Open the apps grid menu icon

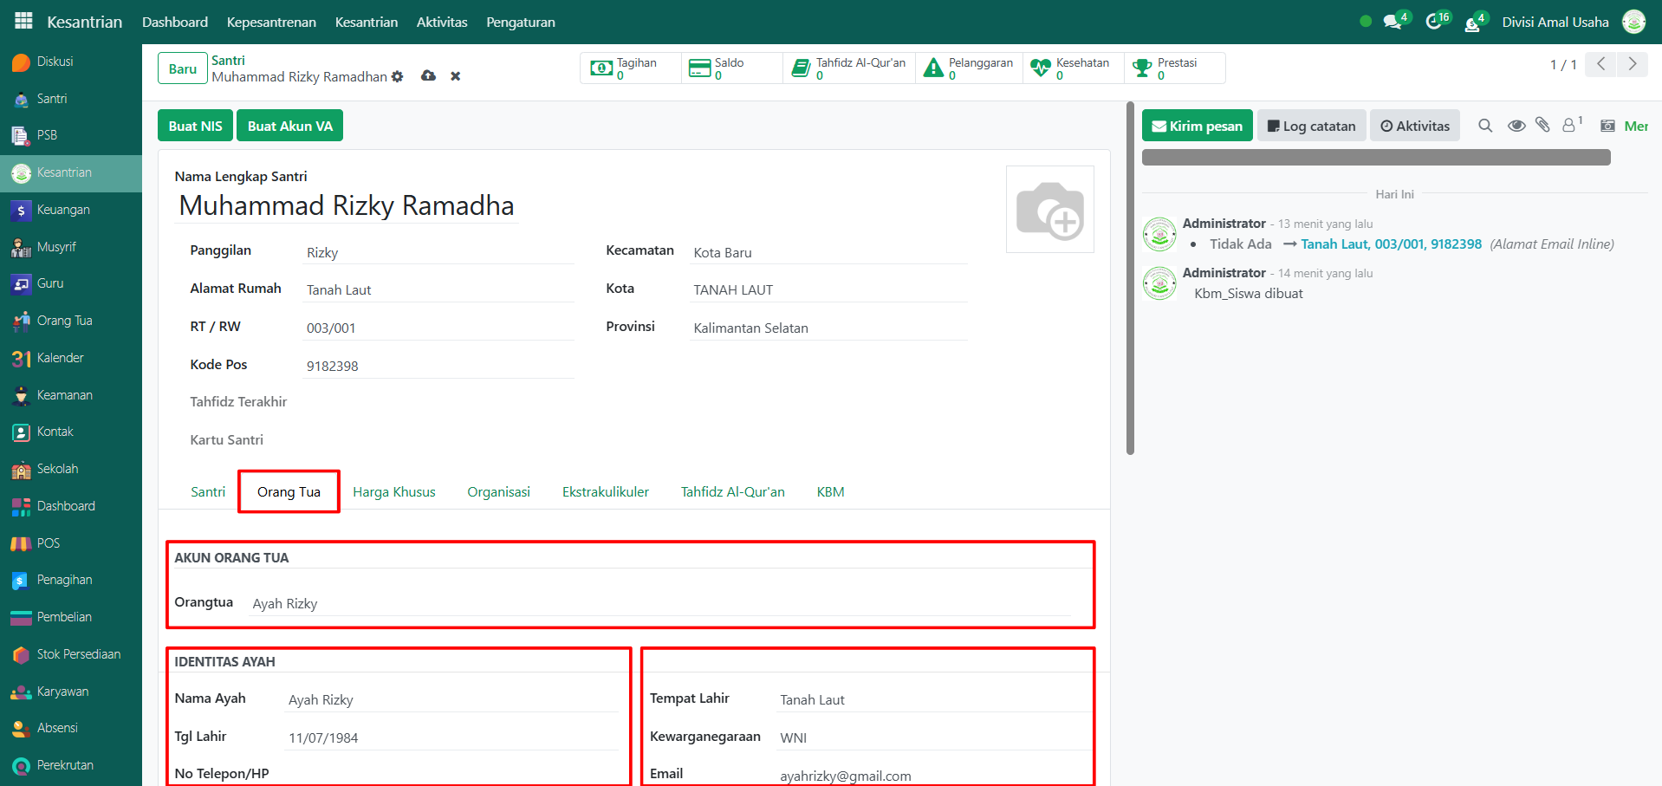[23, 21]
